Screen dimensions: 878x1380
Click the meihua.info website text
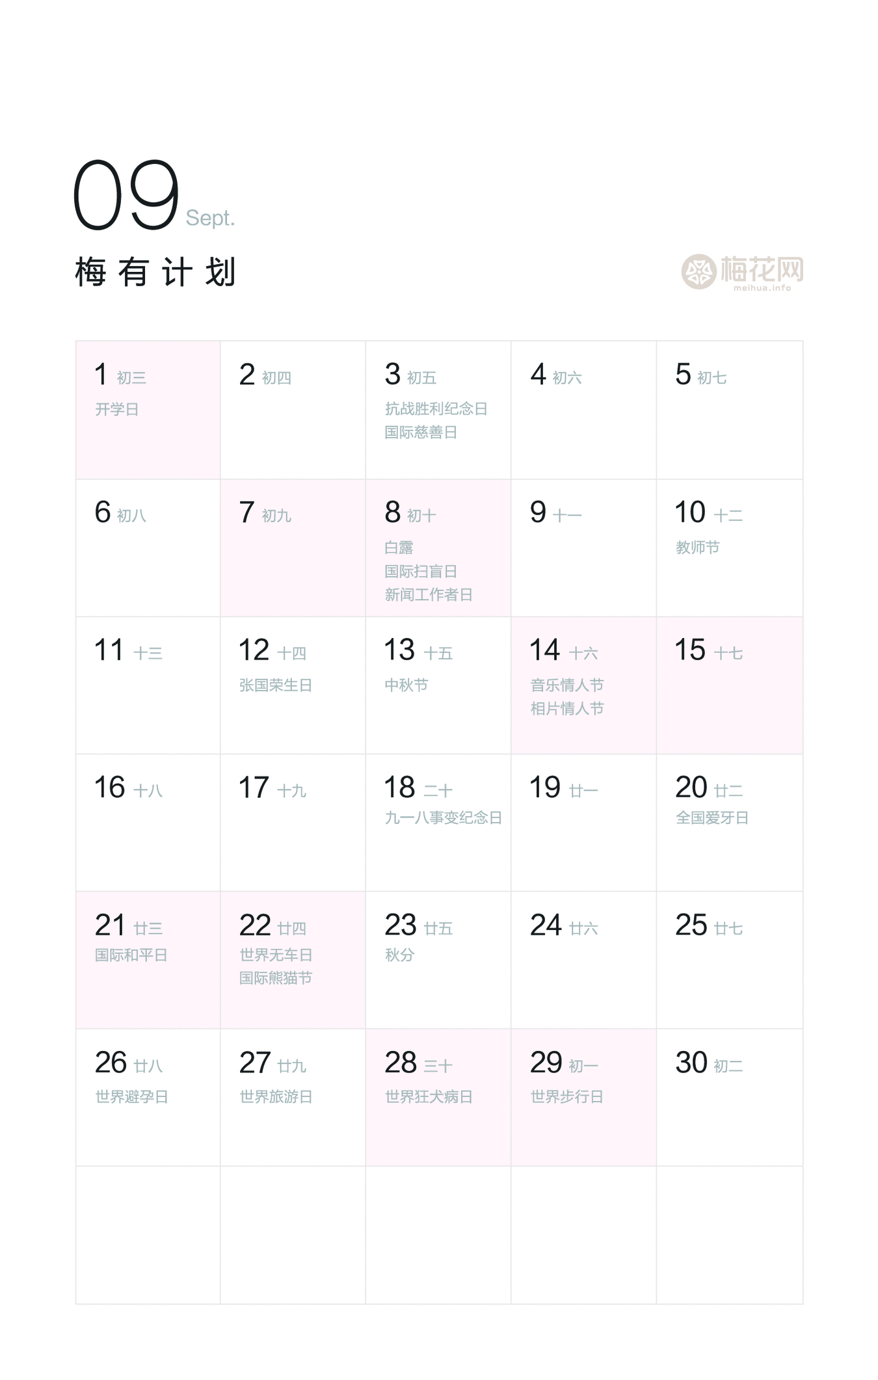point(762,287)
